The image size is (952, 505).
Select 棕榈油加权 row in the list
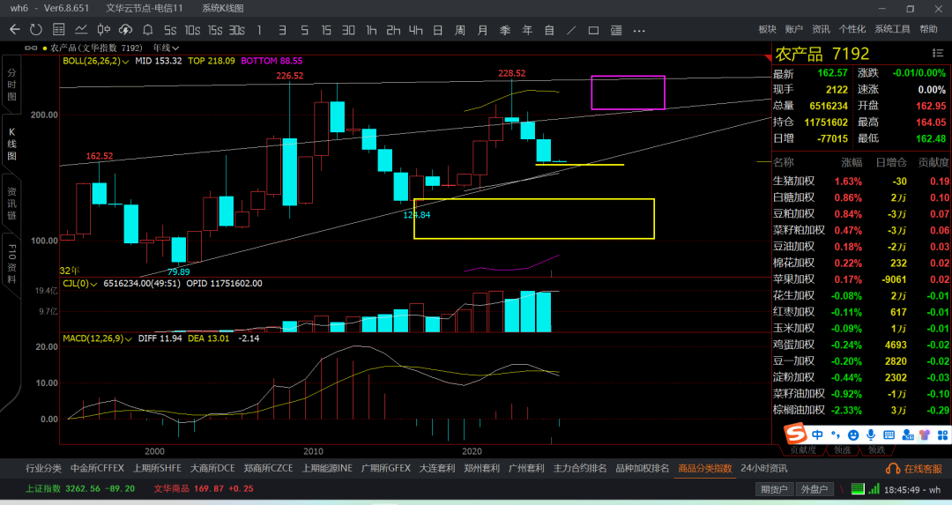pyautogui.click(x=861, y=410)
